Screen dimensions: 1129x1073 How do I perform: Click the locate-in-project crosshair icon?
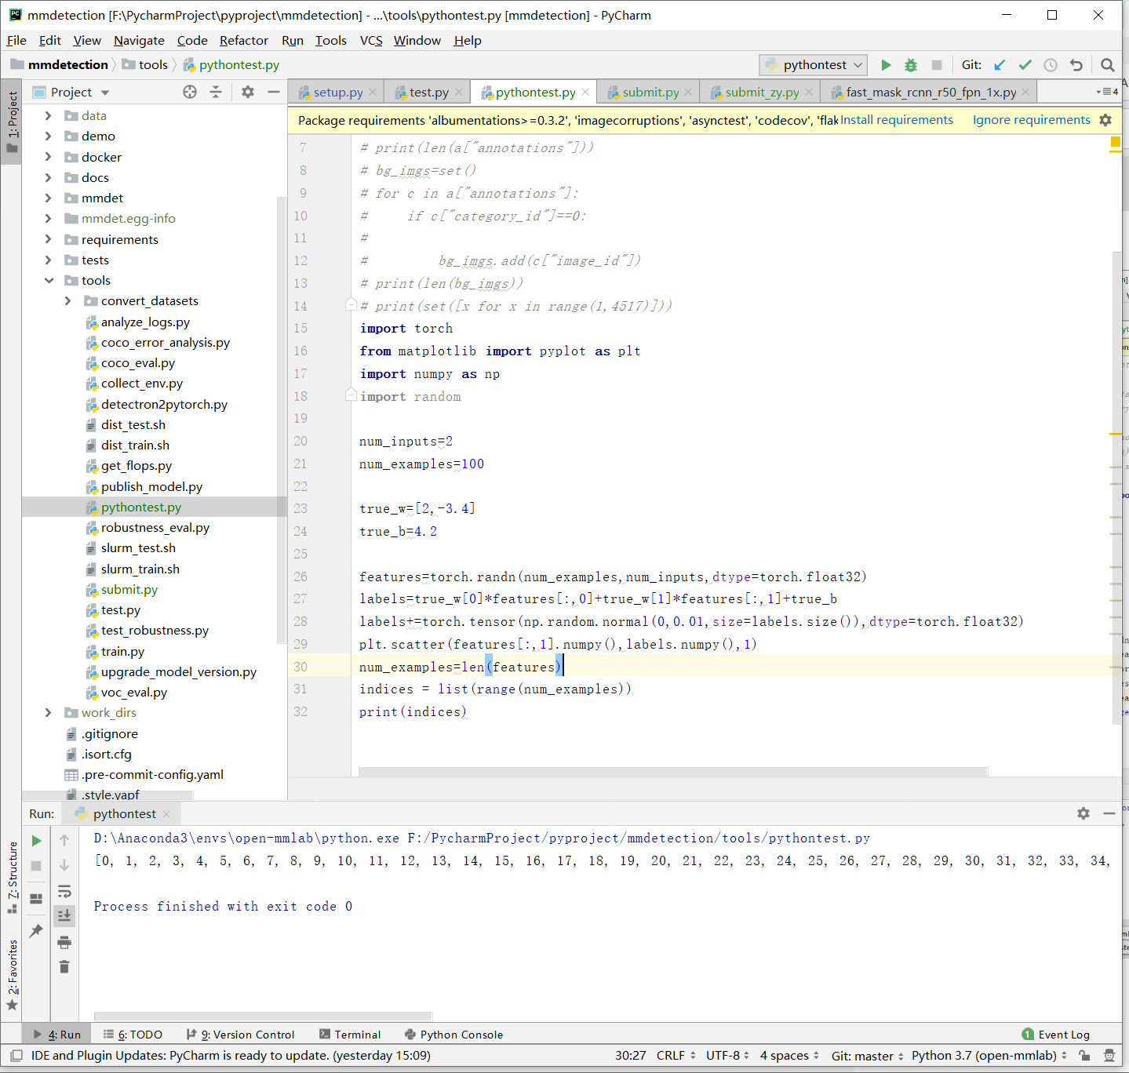click(190, 92)
